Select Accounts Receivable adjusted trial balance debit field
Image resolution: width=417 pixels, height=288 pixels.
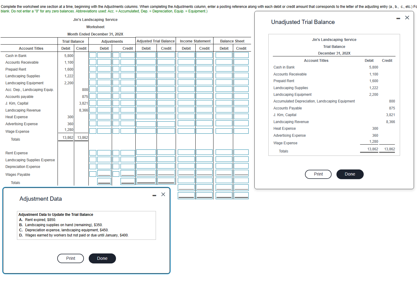[x=146, y=62]
